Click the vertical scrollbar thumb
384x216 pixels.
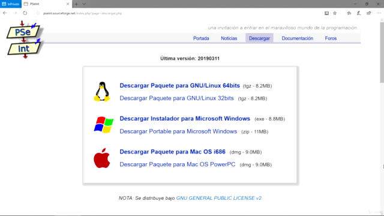pos(382,53)
